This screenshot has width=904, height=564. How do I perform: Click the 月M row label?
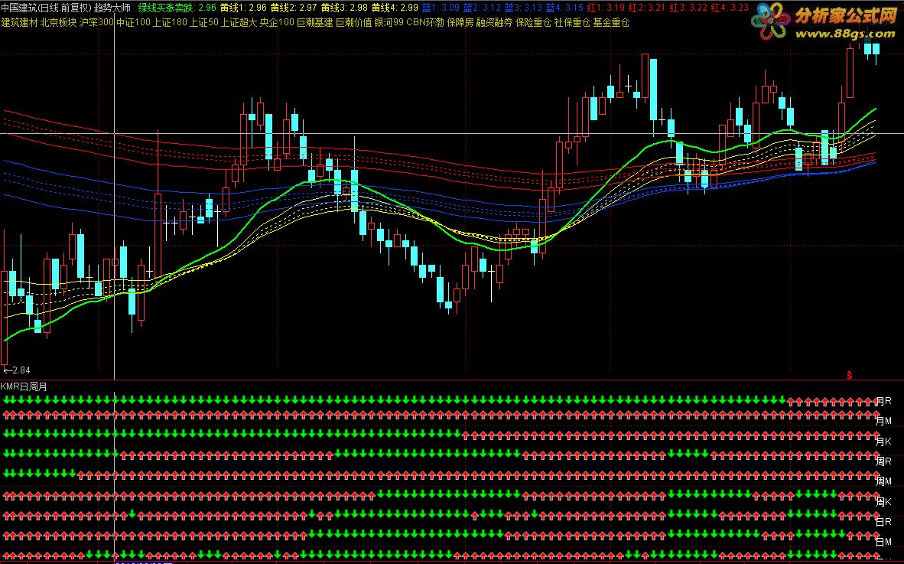point(884,421)
